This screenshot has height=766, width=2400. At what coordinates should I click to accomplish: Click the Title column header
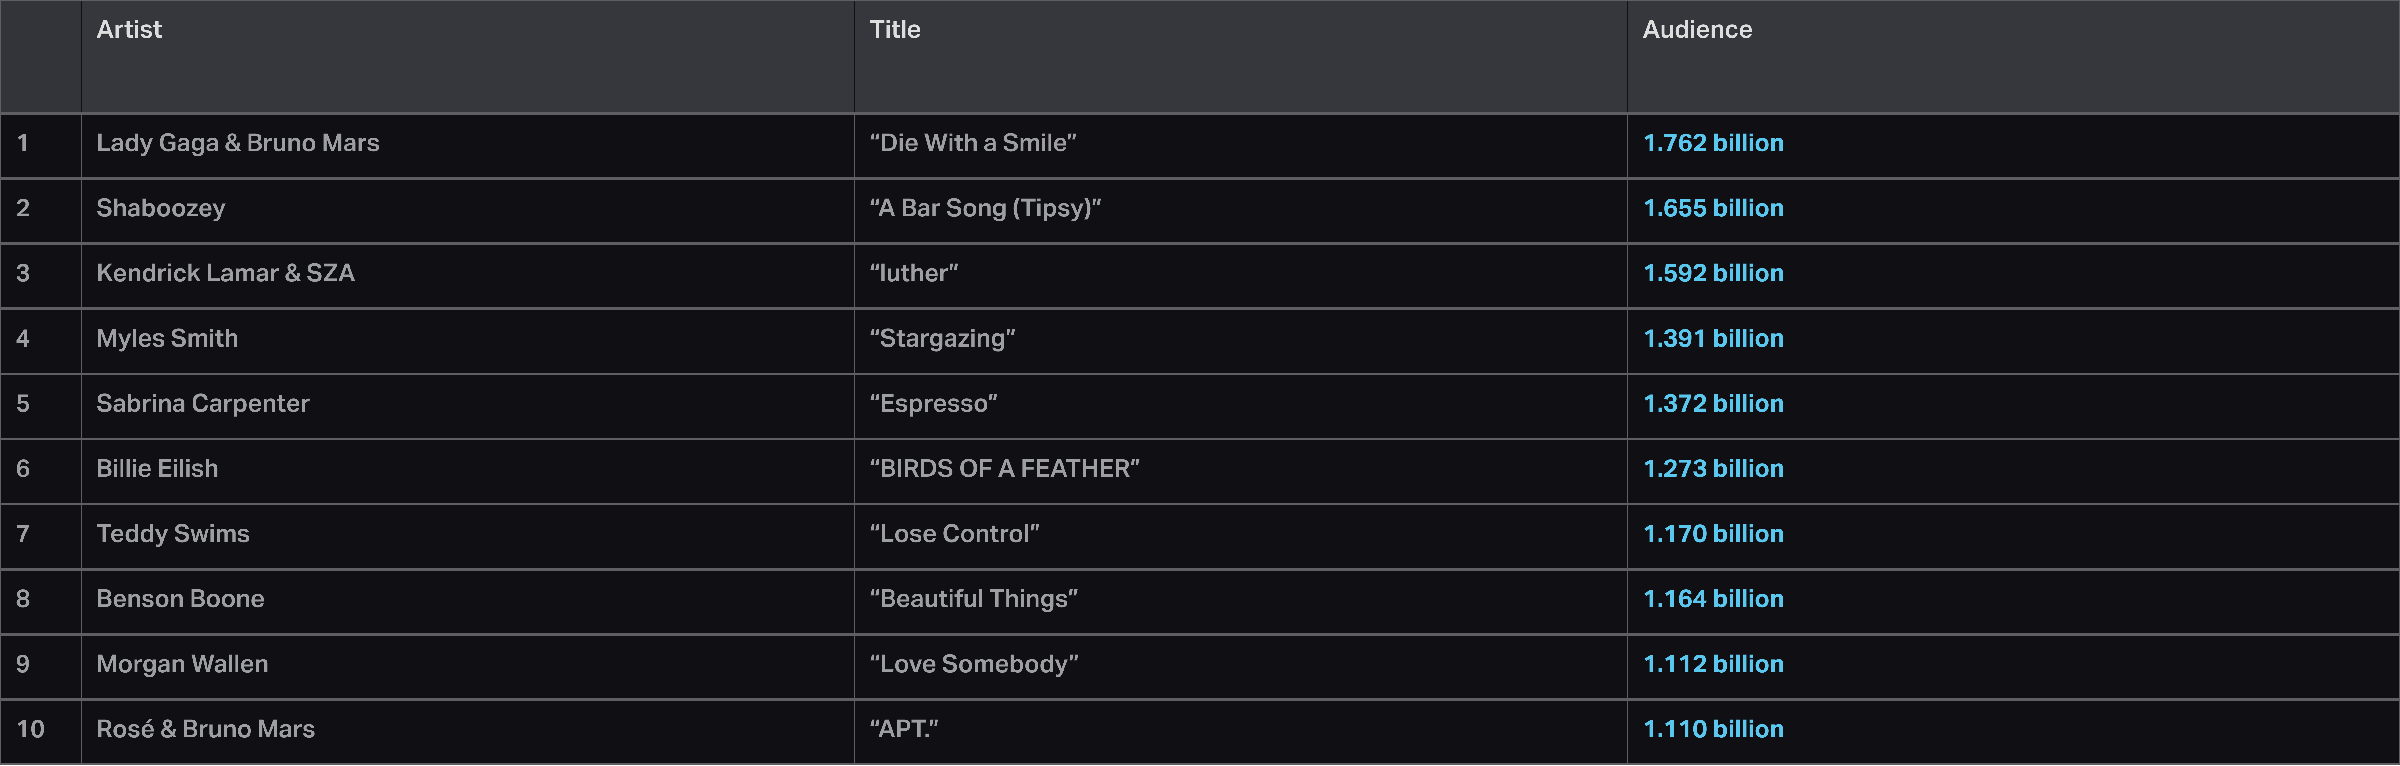pos(894,30)
